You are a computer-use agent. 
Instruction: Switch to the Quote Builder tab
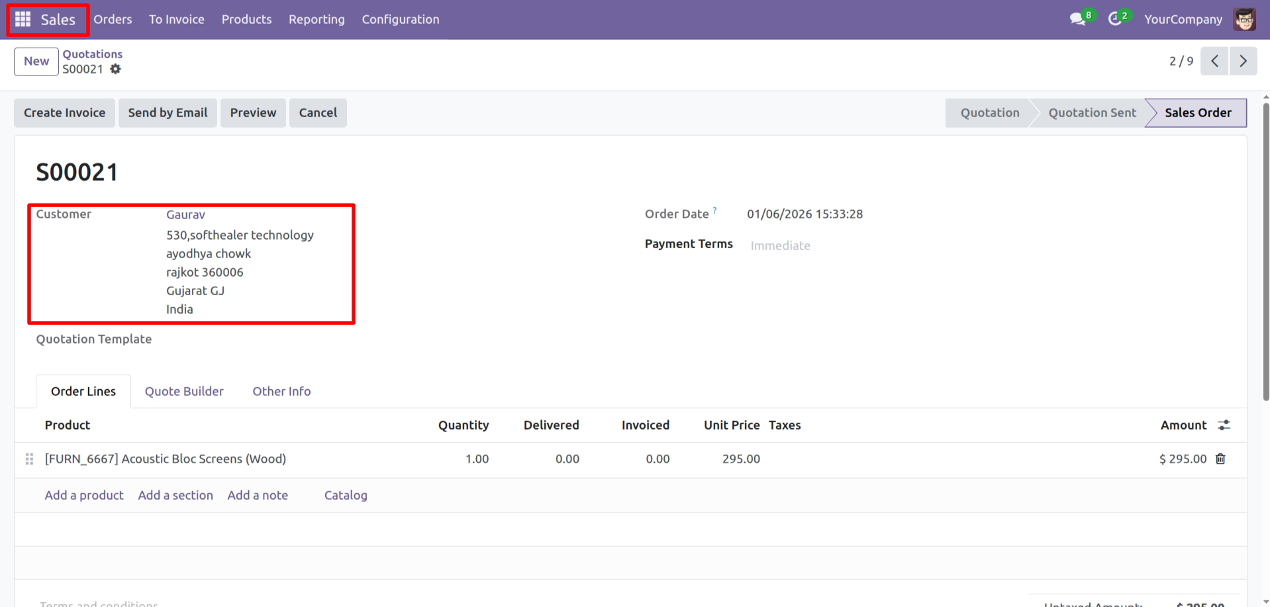coord(184,391)
